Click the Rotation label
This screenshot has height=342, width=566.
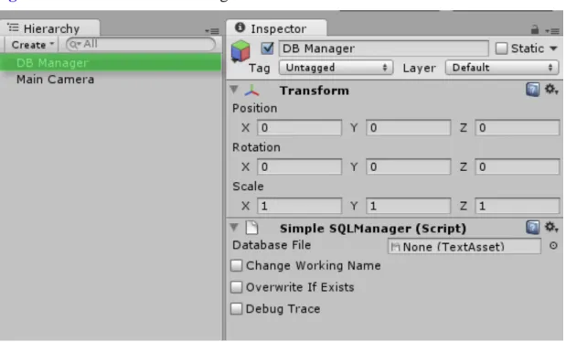click(256, 147)
